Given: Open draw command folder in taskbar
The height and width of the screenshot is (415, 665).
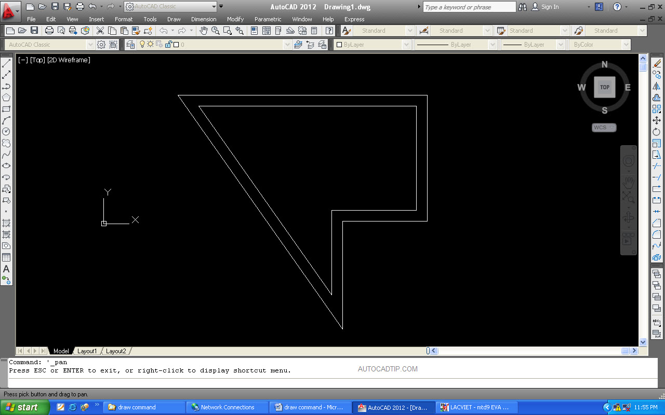Looking at the screenshot, I should [x=144, y=407].
